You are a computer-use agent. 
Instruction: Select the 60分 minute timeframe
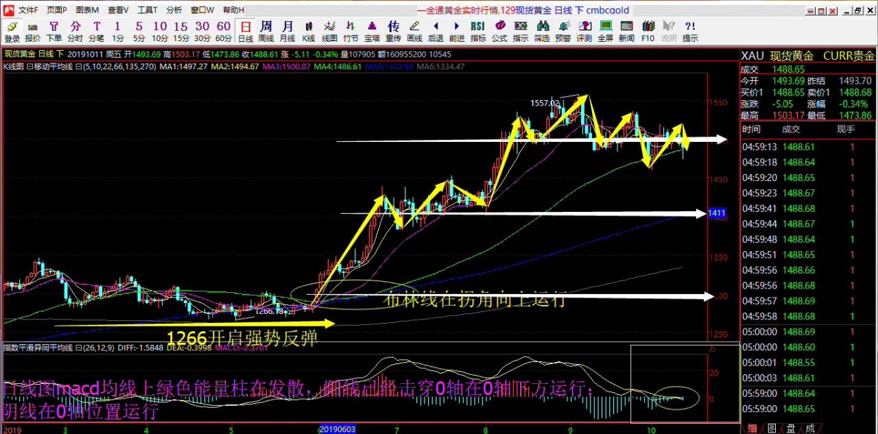[224, 31]
